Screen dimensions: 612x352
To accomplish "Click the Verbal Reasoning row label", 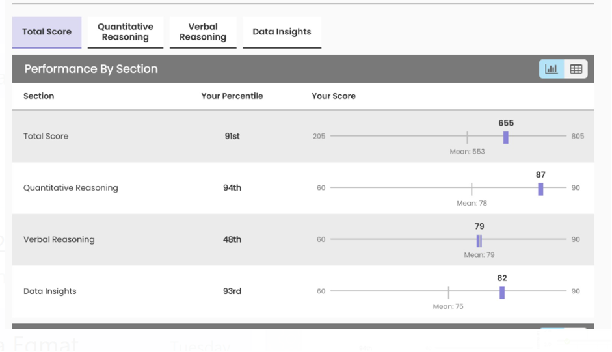I will pos(59,239).
